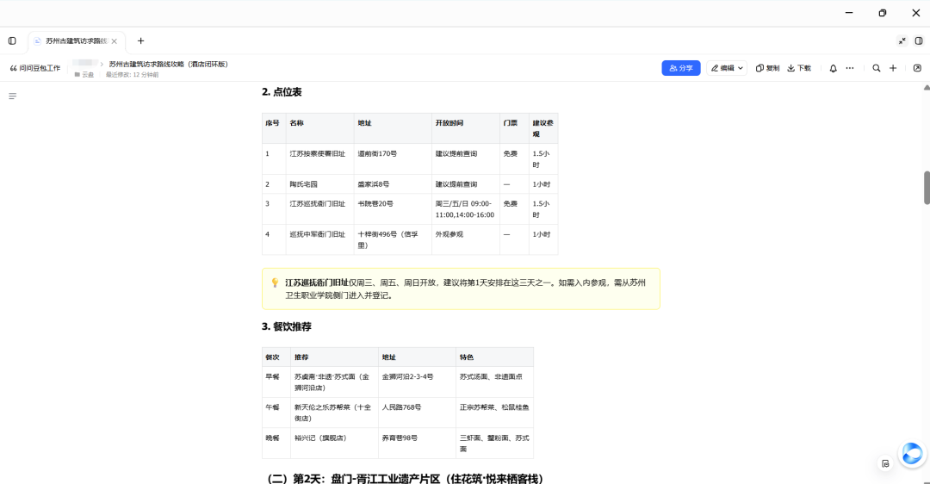Viewport: 930px width, 484px height.
Task: Open the Doubao floating assistant bubble
Action: [912, 454]
